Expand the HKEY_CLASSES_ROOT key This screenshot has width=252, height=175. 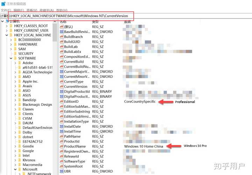click(x=7, y=26)
